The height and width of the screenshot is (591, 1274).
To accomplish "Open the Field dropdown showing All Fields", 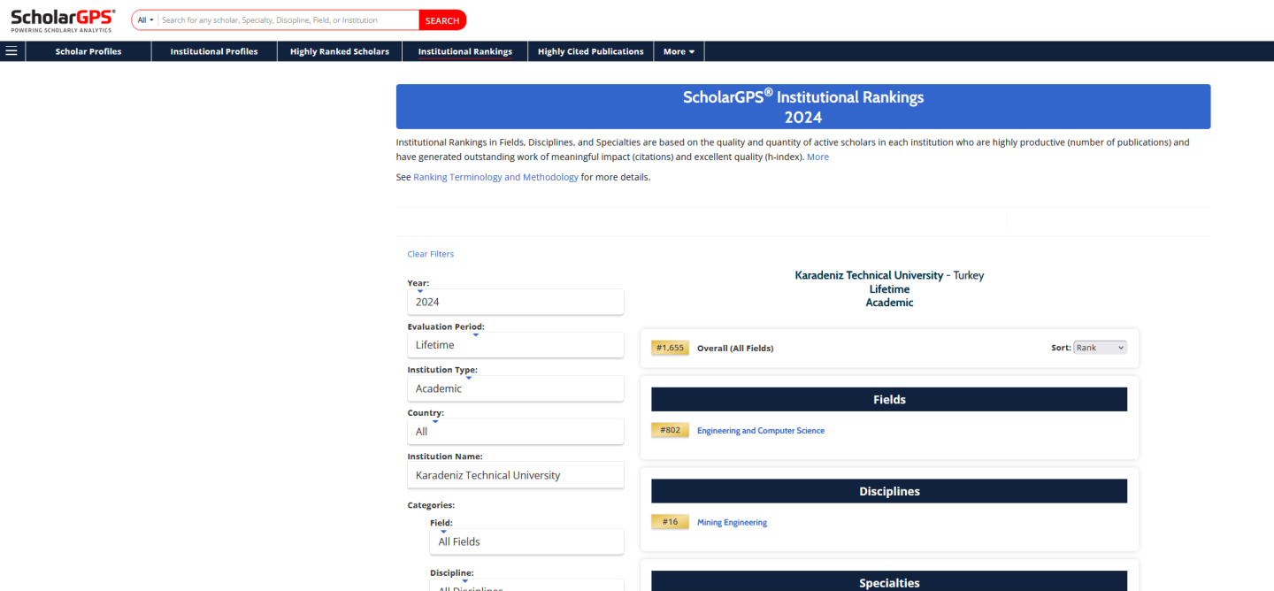I will tap(526, 541).
